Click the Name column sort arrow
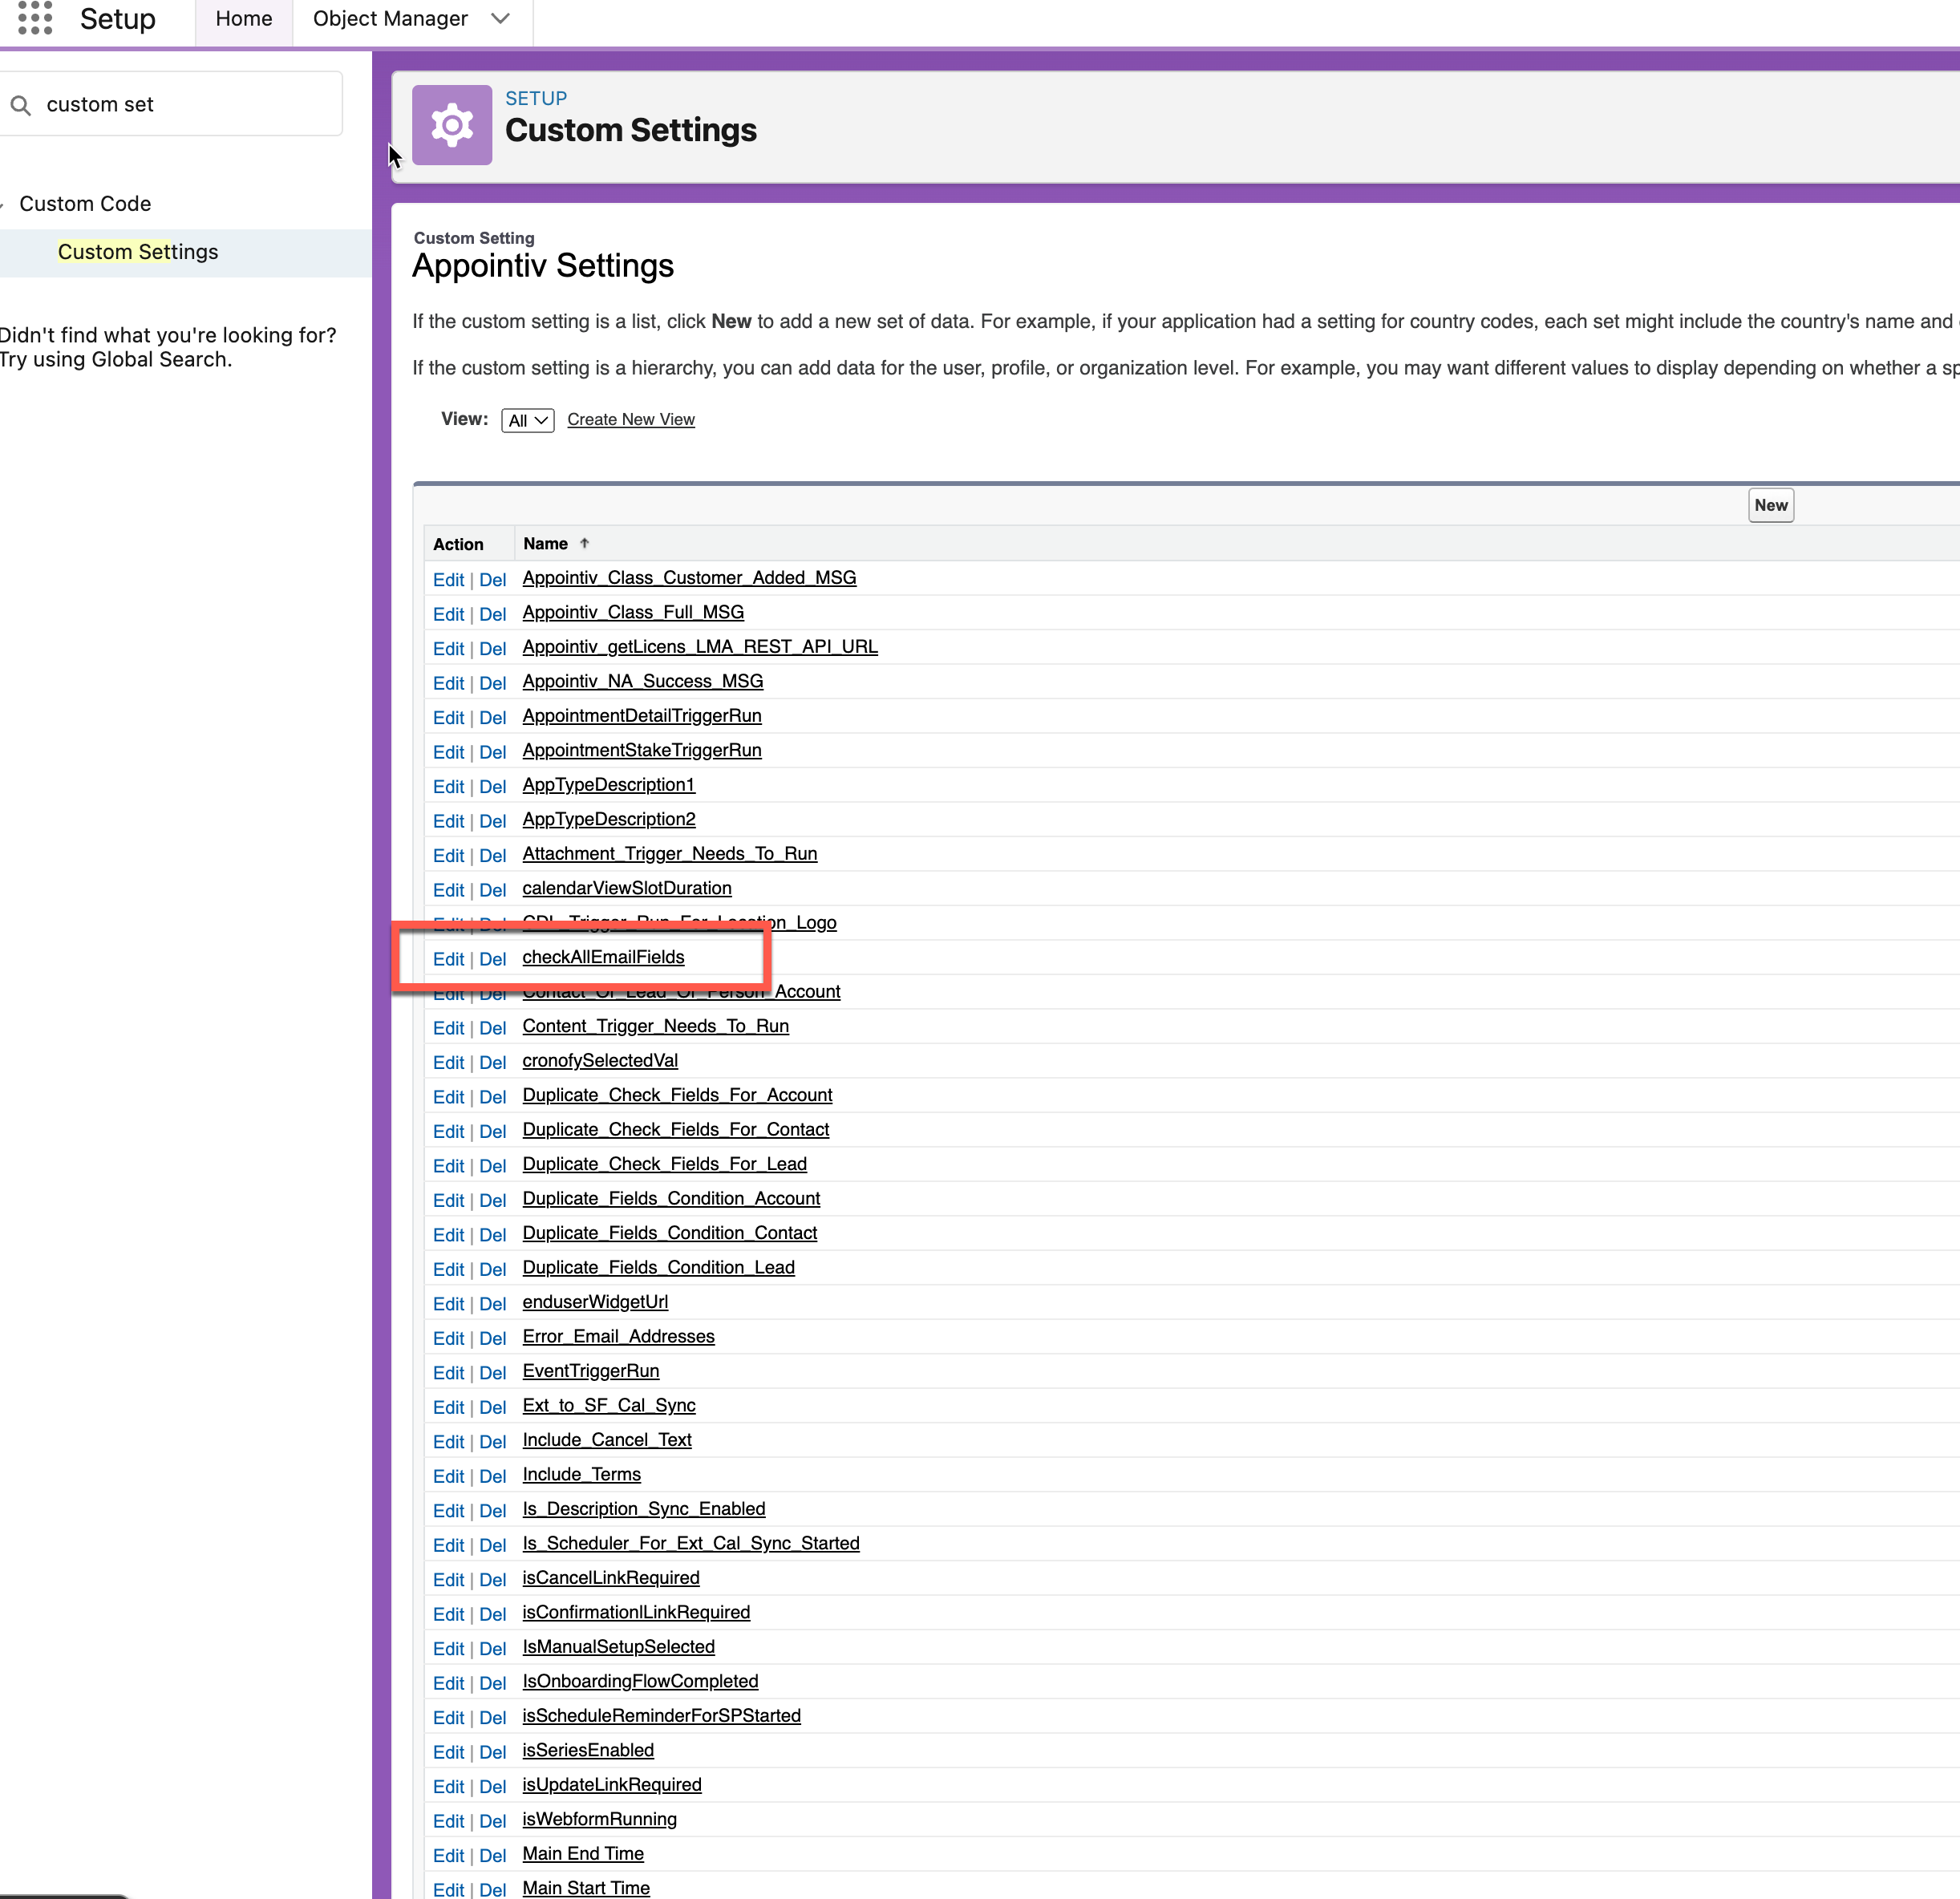This screenshot has height=1899, width=1960. point(585,543)
